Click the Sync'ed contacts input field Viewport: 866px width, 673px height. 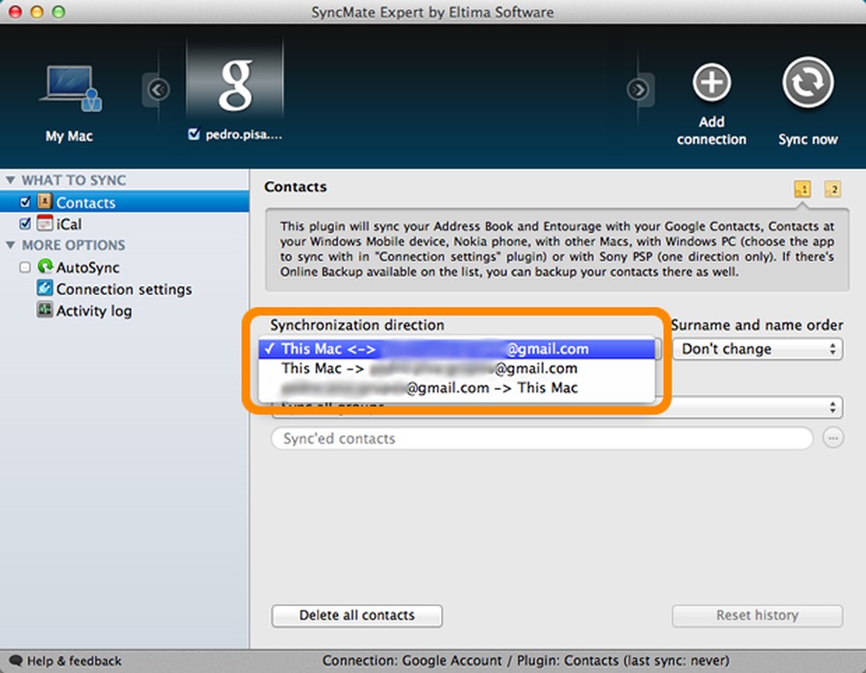[541, 438]
